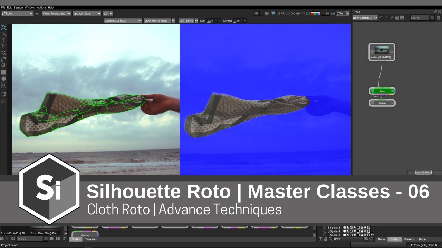442x248 pixels.
Task: Click the list view icon in Nodes panel
Action: coord(58,238)
